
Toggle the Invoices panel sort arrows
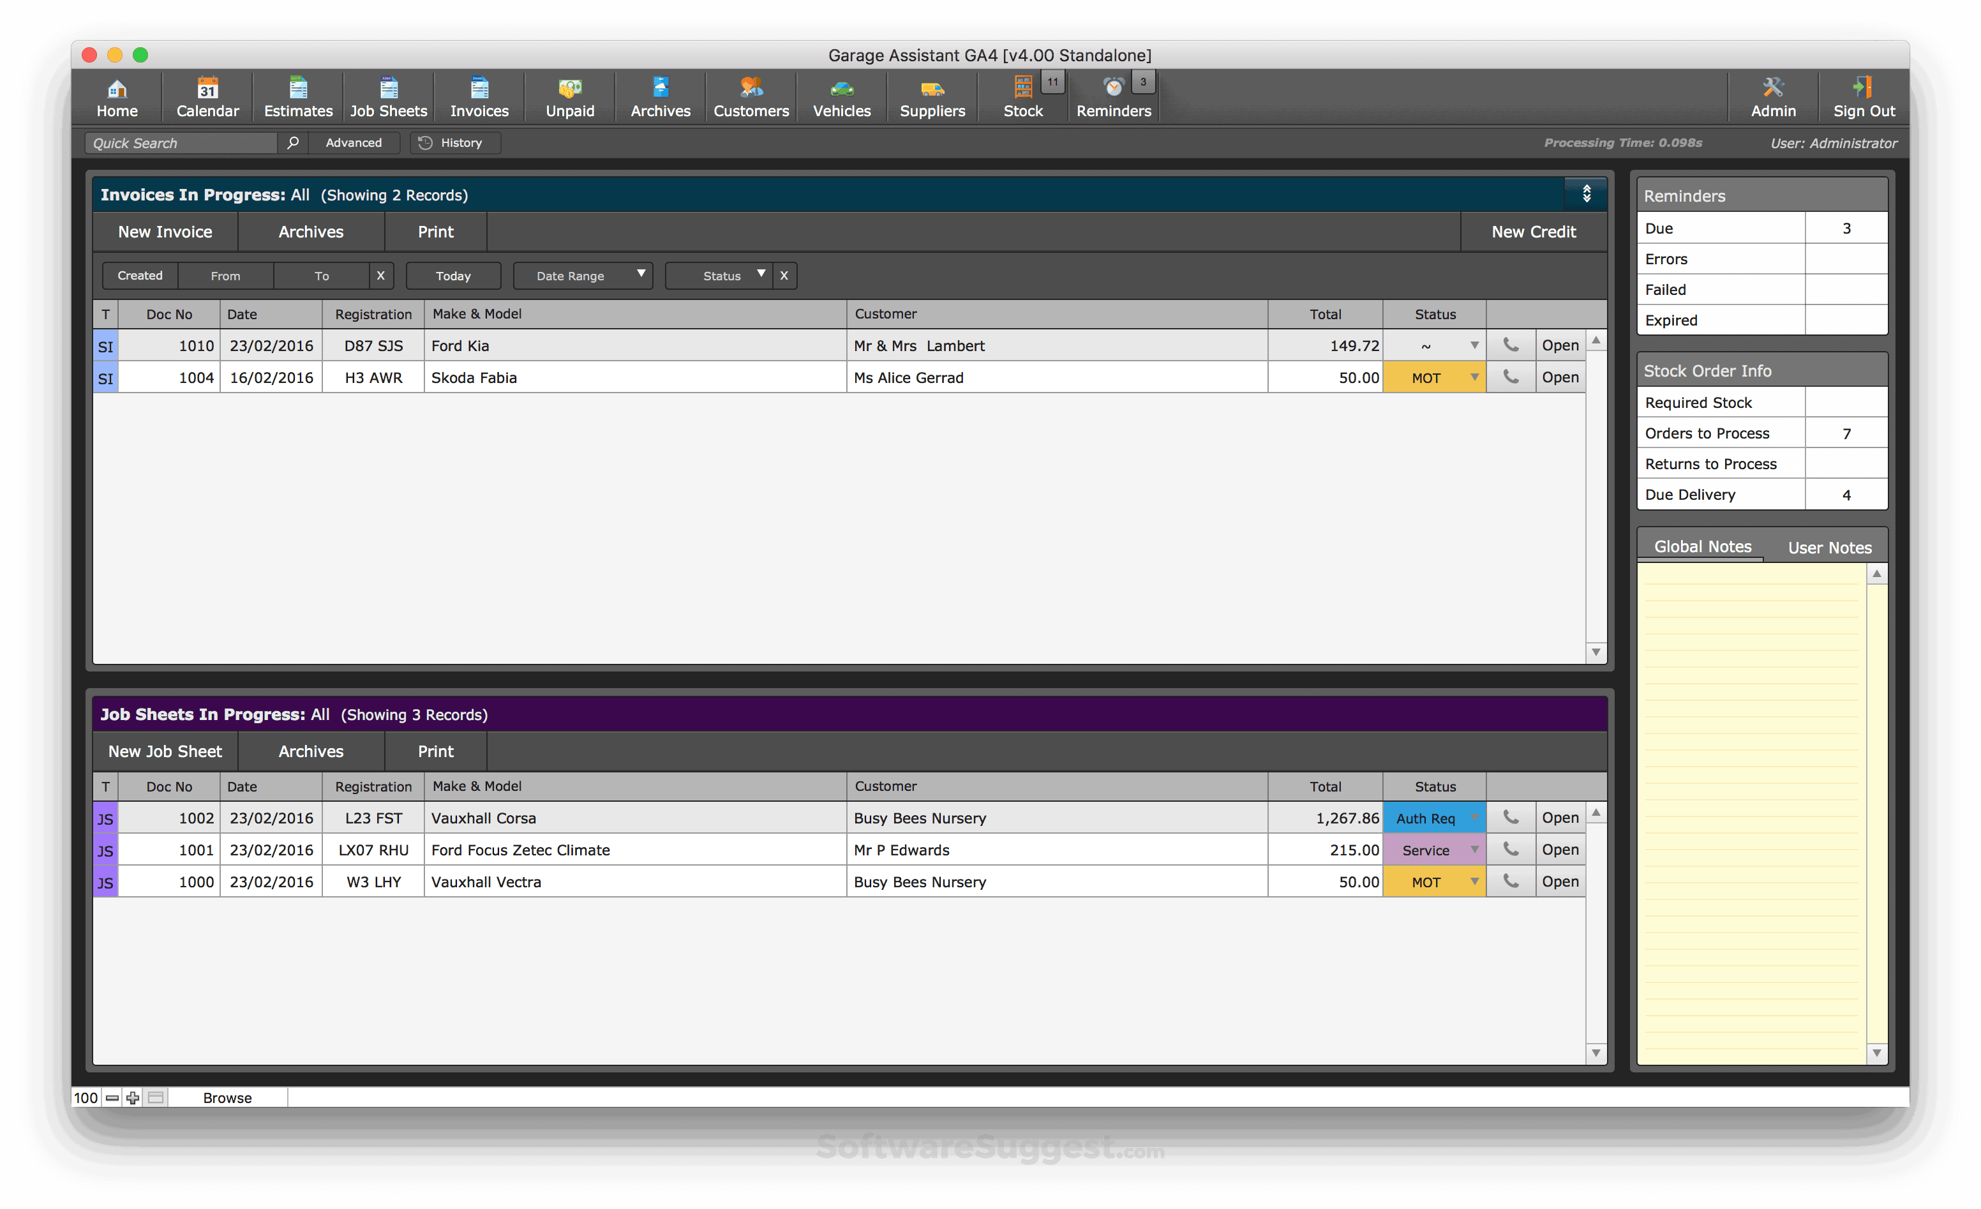pos(1586,194)
